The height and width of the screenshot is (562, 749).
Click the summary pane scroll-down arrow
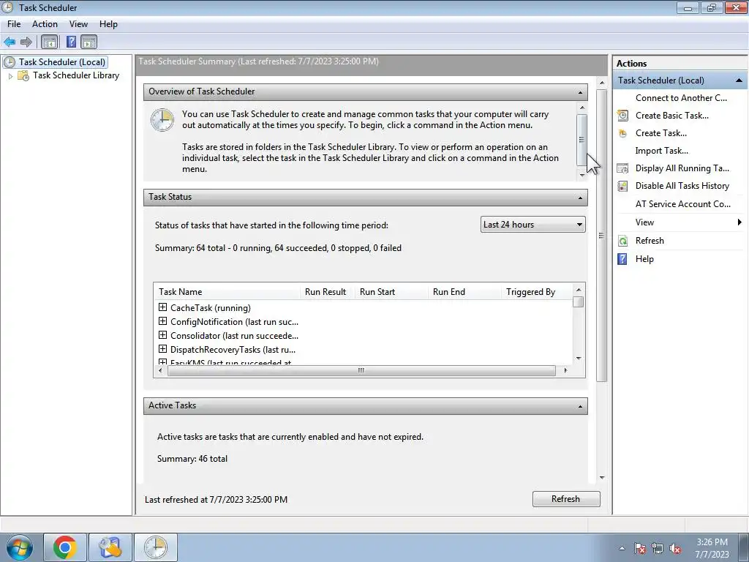pyautogui.click(x=602, y=477)
